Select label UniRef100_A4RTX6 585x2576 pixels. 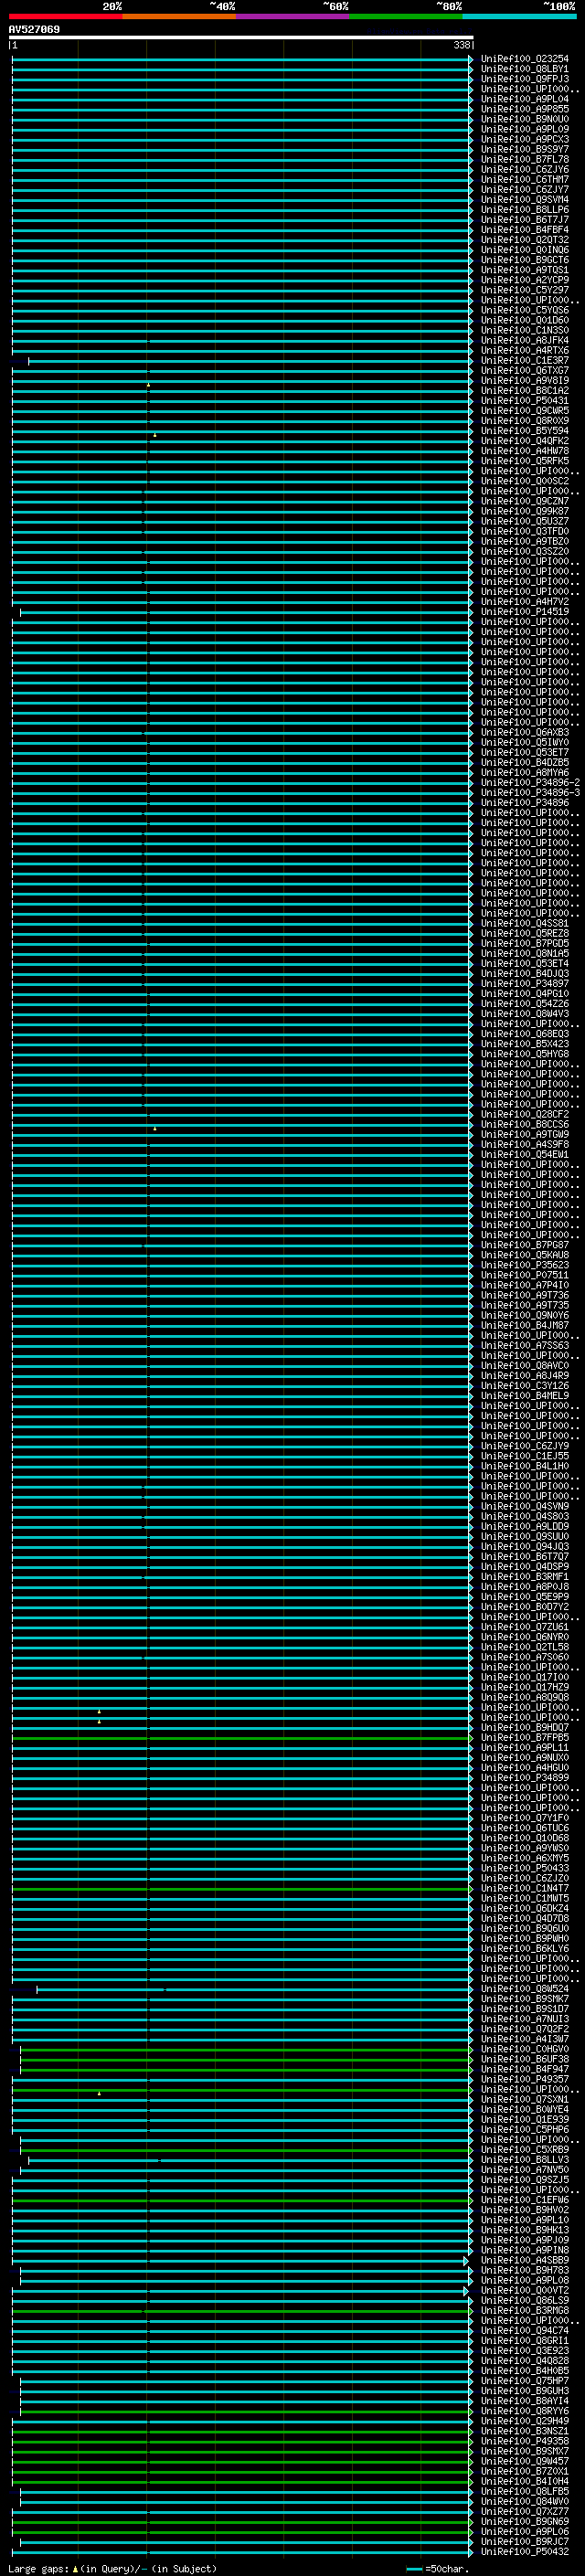[525, 351]
